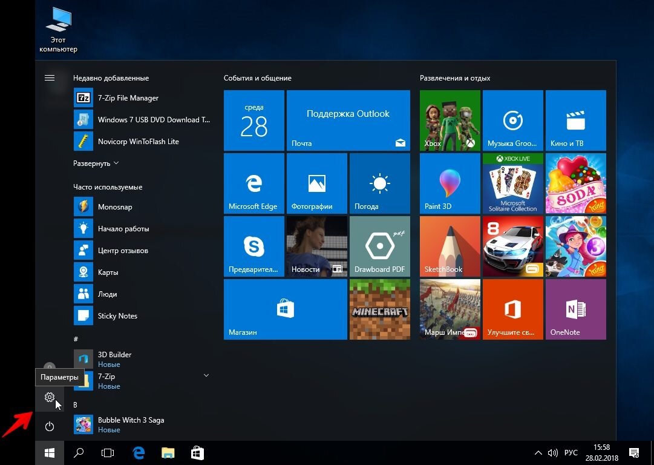Open Windows 7 USB DVD Download Tool
The width and height of the screenshot is (654, 465).
pyautogui.click(x=142, y=119)
